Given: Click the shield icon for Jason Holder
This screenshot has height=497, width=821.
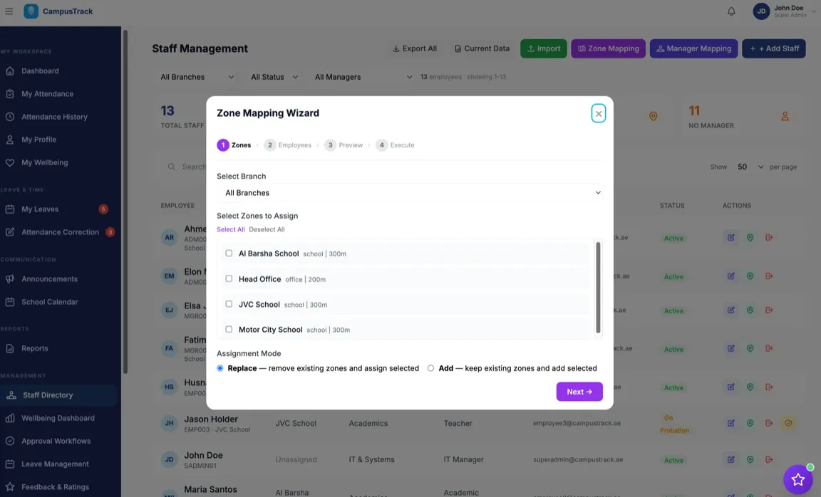Looking at the screenshot, I should click(x=788, y=423).
